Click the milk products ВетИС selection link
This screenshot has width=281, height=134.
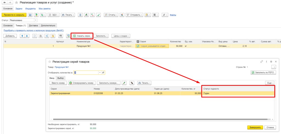(34, 31)
